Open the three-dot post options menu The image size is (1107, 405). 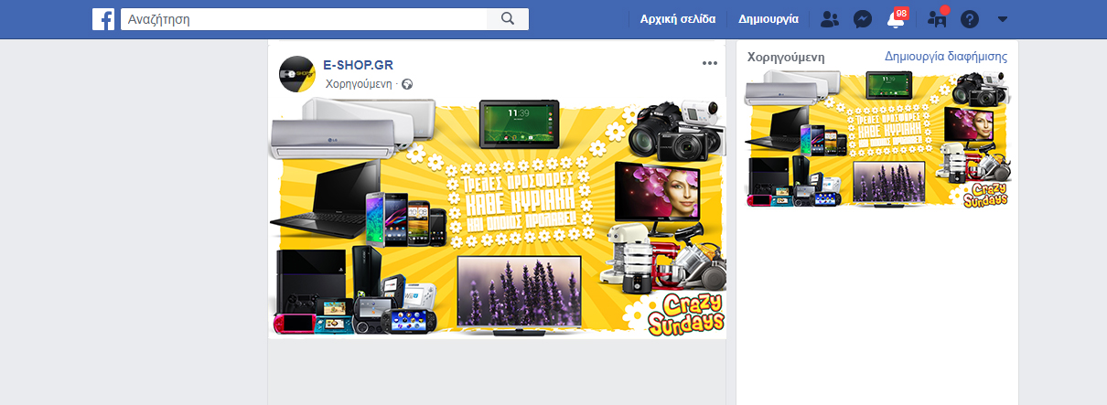[x=710, y=63]
